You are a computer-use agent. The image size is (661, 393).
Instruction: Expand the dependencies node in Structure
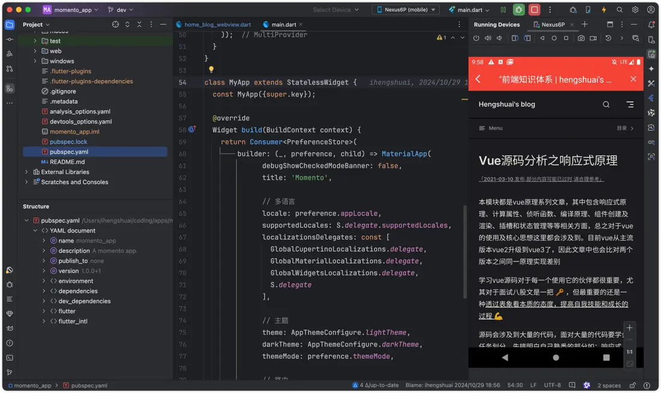pos(44,291)
